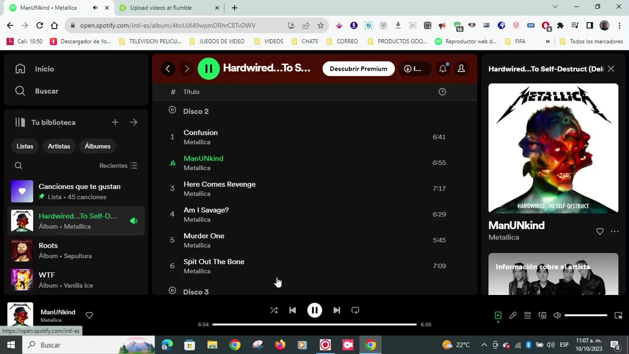
Task: Go back with Spotify back arrow
Action: click(168, 69)
